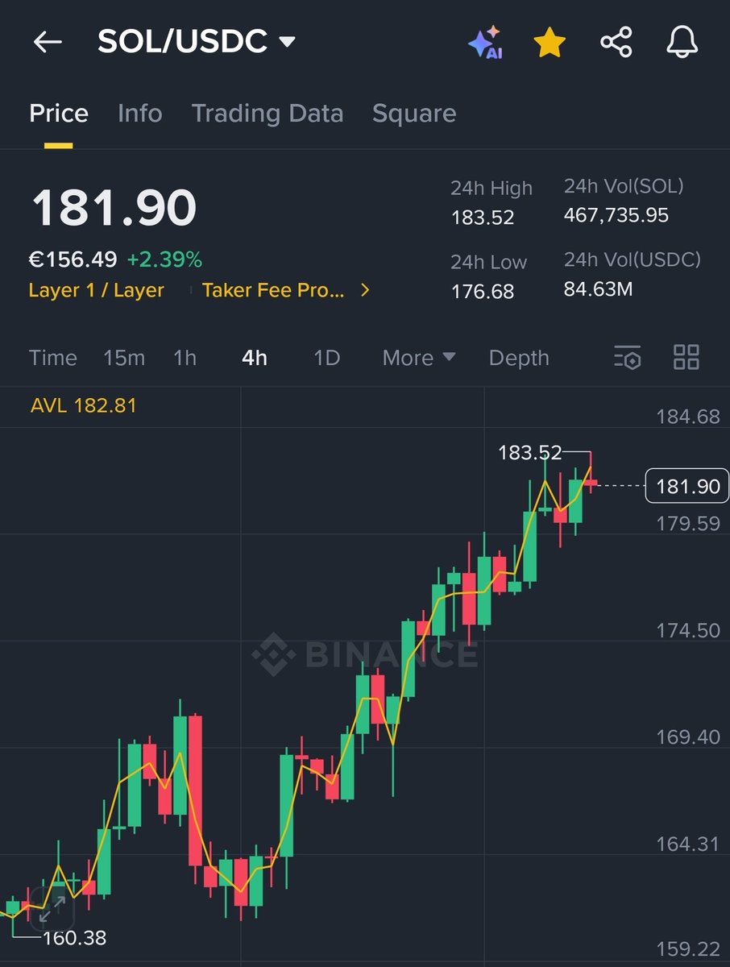Expand the More timeframes dropdown
The image size is (730, 967).
418,358
